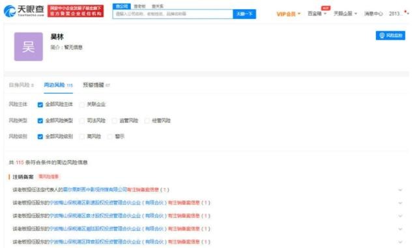Toggle the 全部风险级别 checkbox
Screen dimensions: 417x248
coord(40,137)
